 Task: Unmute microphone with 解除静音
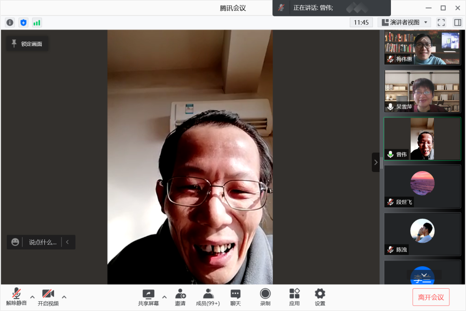[x=16, y=297]
